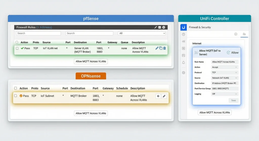The width and height of the screenshot is (259, 141).
Task: Click the left arrow move button in OPNsense rule
Action: tap(158, 96)
